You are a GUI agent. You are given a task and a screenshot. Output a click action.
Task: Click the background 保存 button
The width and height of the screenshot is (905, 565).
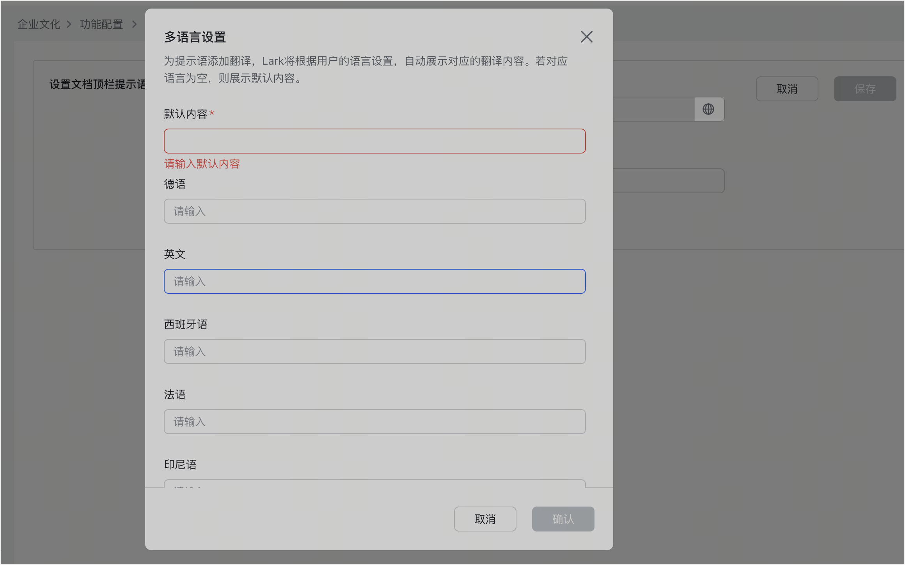(865, 89)
